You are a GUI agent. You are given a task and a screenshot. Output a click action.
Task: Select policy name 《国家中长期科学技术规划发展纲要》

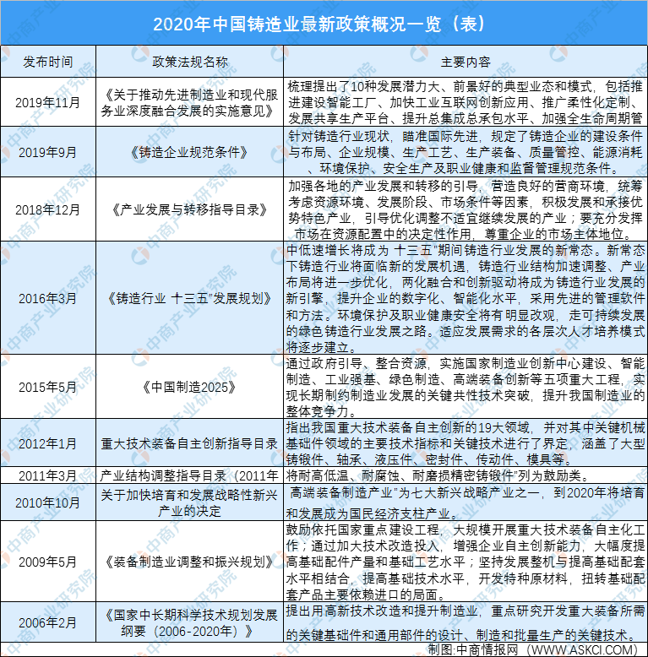tap(190, 623)
